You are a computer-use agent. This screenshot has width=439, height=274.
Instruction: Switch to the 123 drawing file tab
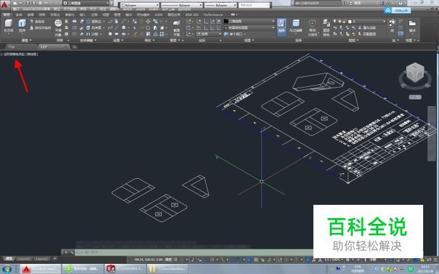(x=53, y=47)
